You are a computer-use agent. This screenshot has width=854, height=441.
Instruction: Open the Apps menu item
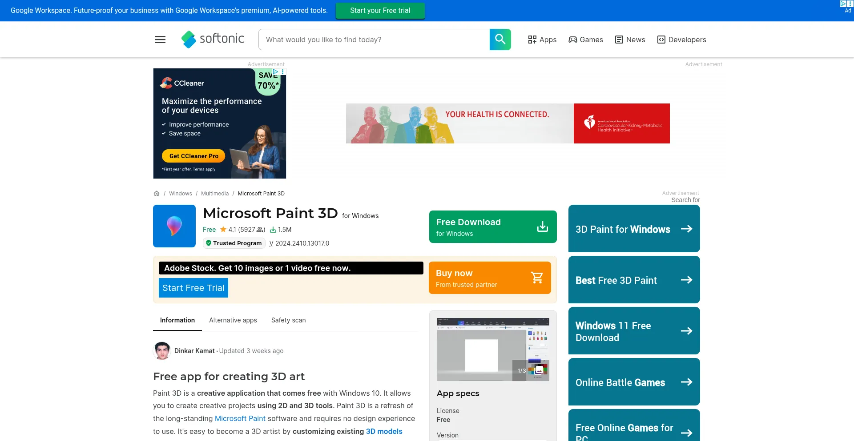tap(542, 40)
